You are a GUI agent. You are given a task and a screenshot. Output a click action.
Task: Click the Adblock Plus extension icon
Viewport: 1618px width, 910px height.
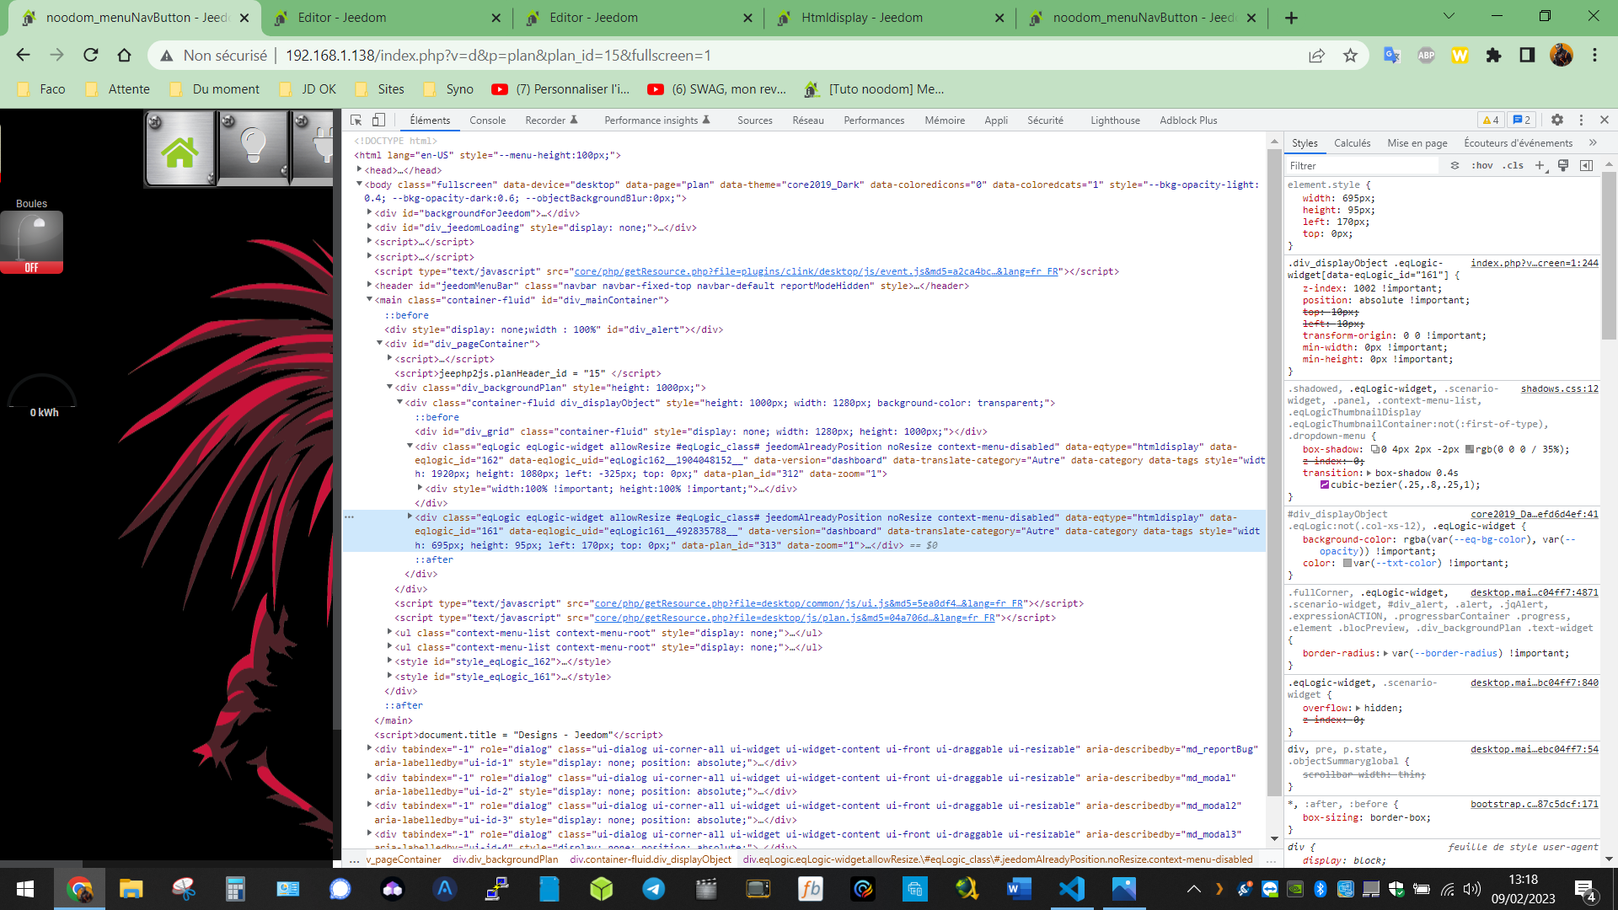[x=1426, y=55]
